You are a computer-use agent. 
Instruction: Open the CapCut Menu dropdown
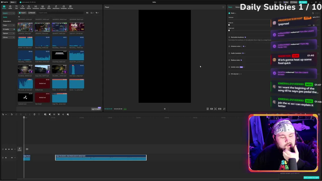(x=13, y=2)
